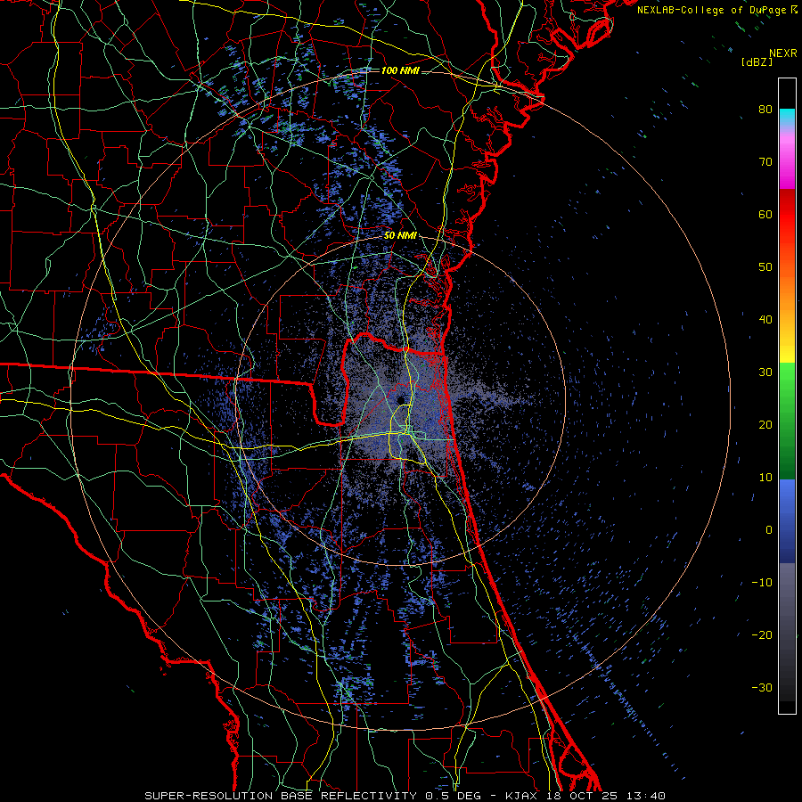802x802 pixels.
Task: Click the [dBZ] units label
Action: [757, 61]
